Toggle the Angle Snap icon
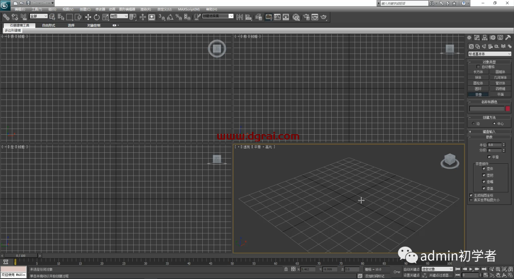Image resolution: width=514 pixels, height=279 pixels. coord(170,17)
